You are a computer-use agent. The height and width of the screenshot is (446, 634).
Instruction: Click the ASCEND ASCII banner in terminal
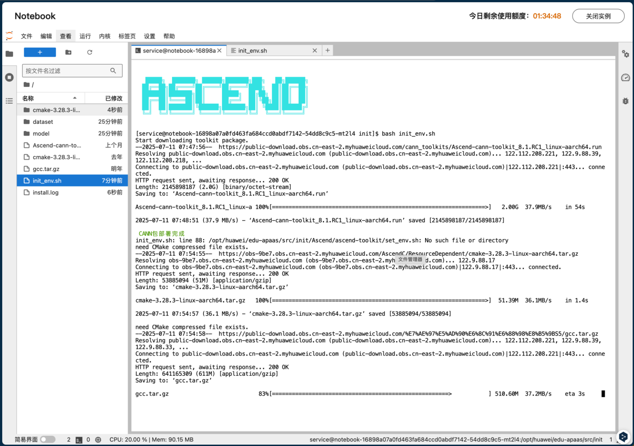[225, 95]
